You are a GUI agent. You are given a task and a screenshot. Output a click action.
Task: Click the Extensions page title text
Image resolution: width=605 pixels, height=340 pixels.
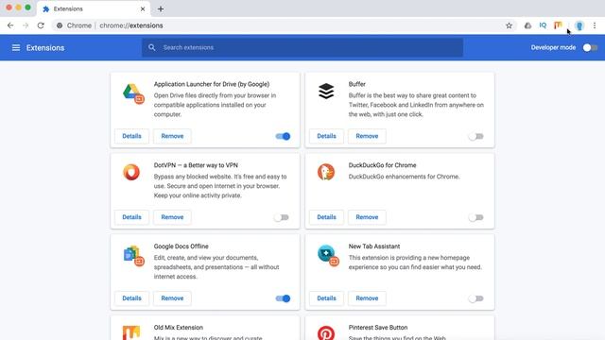click(45, 48)
